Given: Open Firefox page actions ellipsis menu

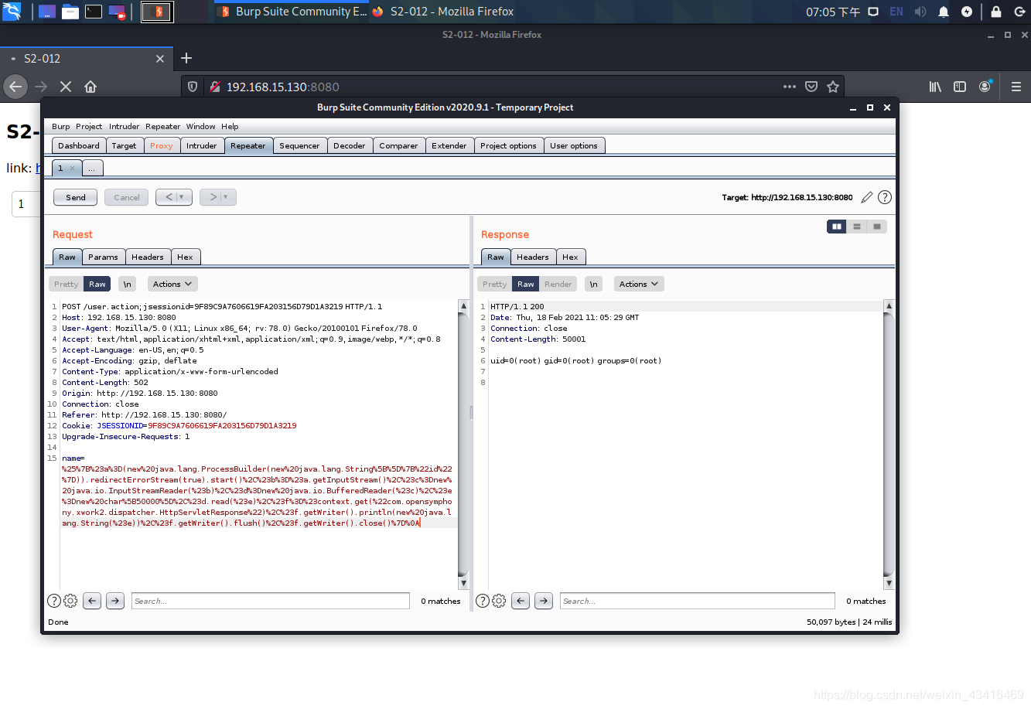Looking at the screenshot, I should pos(790,87).
